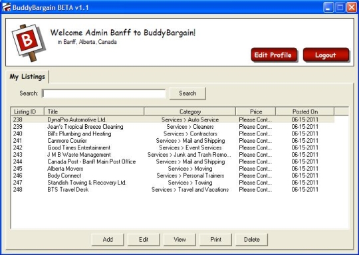Click the View button
This screenshot has width=359, height=255.
[179, 240]
